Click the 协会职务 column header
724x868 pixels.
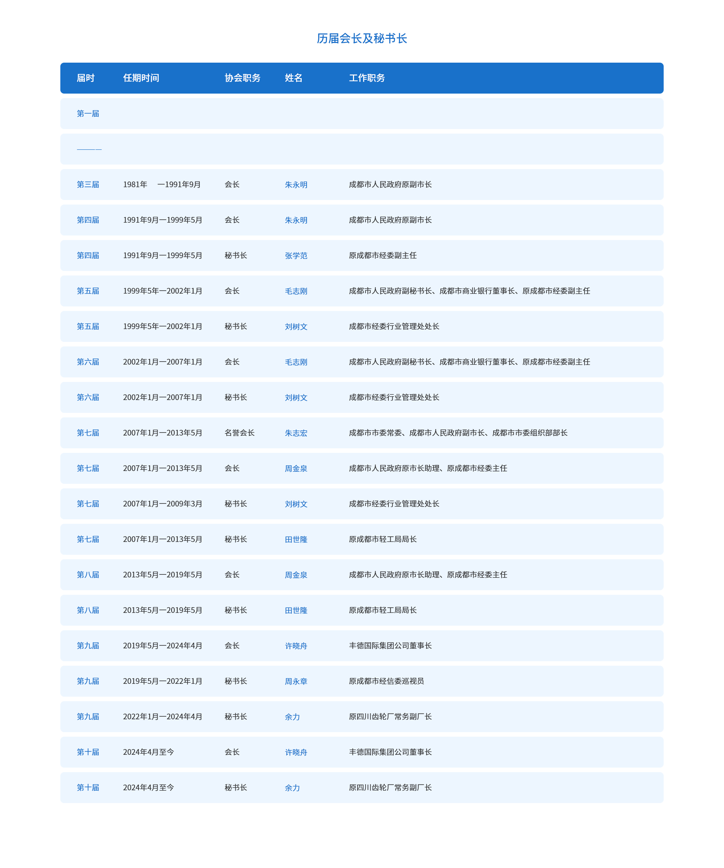click(242, 78)
